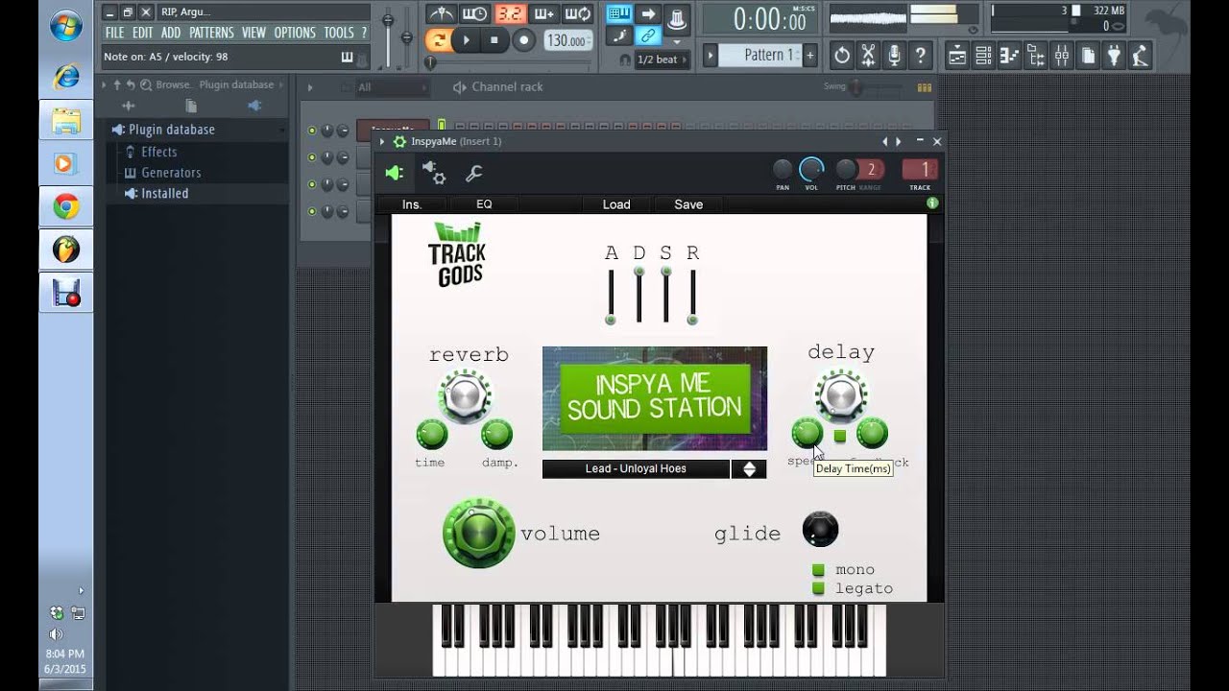The height and width of the screenshot is (691, 1229).
Task: Start playback with the play button
Action: [466, 40]
